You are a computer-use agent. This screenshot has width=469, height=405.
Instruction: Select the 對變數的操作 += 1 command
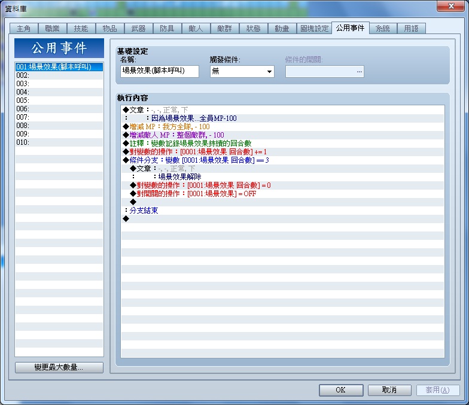(282, 152)
